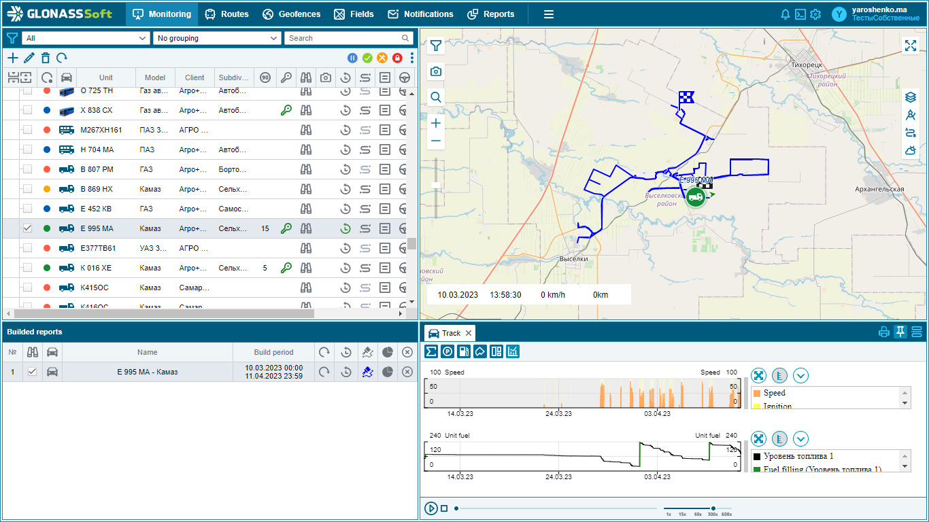Image resolution: width=929 pixels, height=522 pixels.
Task: Expand Speed chart options chevron
Action: [x=800, y=375]
